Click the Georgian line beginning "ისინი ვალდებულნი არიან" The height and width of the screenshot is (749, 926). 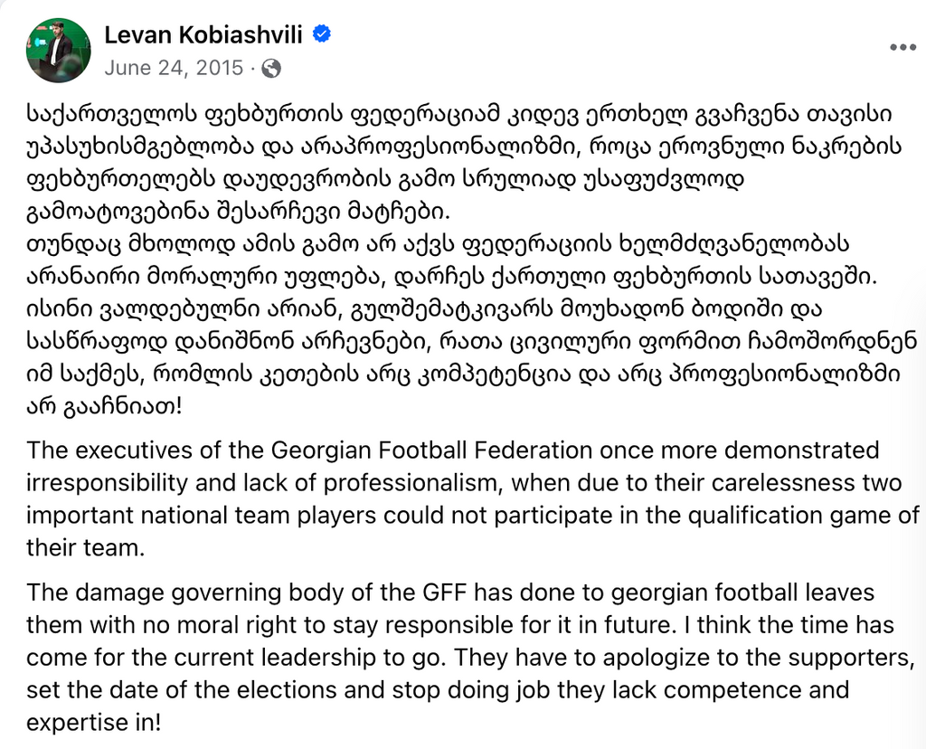tap(424, 309)
